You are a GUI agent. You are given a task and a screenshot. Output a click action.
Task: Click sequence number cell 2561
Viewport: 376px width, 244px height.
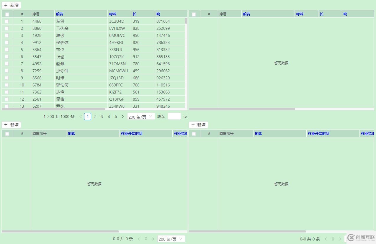click(37, 99)
